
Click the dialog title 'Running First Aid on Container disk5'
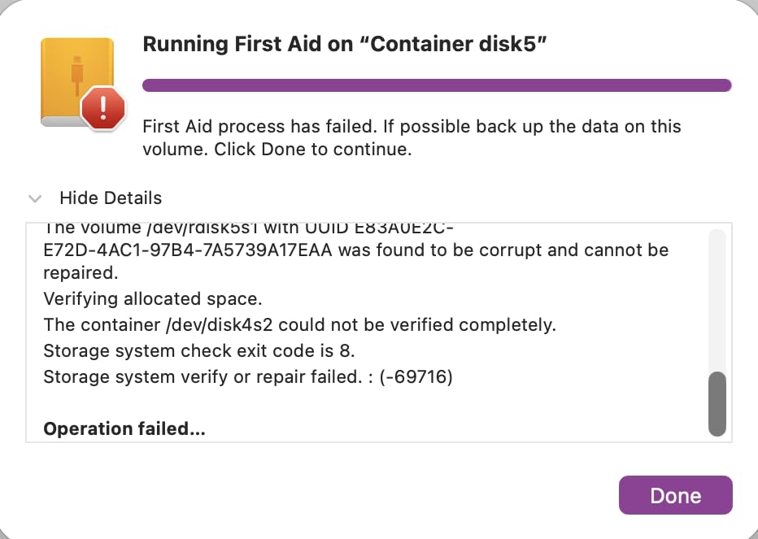344,44
